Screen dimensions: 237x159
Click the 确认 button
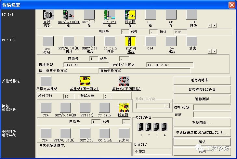pyautogui.click(x=202, y=142)
